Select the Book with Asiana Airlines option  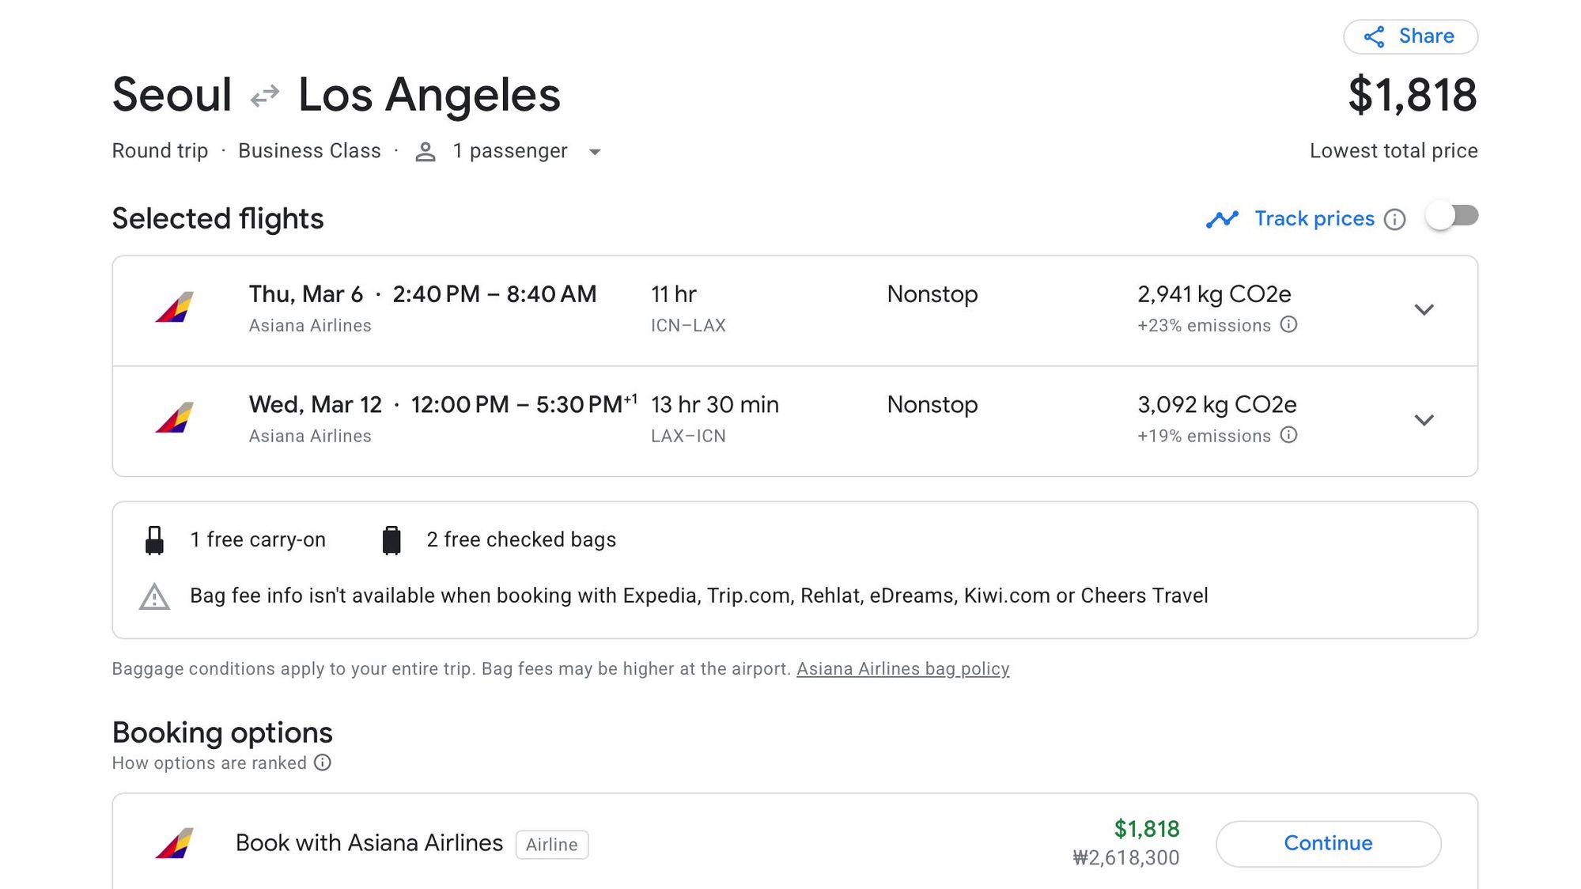[795, 843]
